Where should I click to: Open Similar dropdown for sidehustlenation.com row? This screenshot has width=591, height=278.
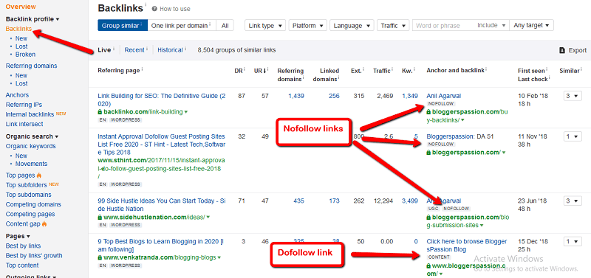click(x=573, y=201)
